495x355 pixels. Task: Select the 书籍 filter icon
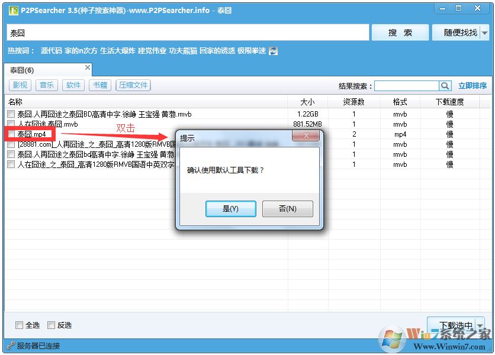(99, 85)
